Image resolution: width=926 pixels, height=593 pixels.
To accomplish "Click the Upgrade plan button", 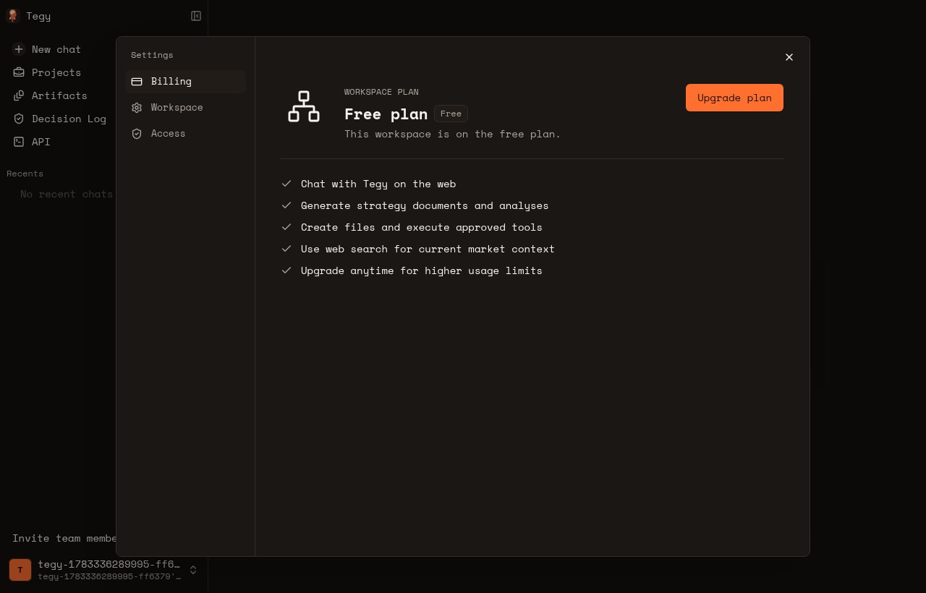I will [x=734, y=98].
